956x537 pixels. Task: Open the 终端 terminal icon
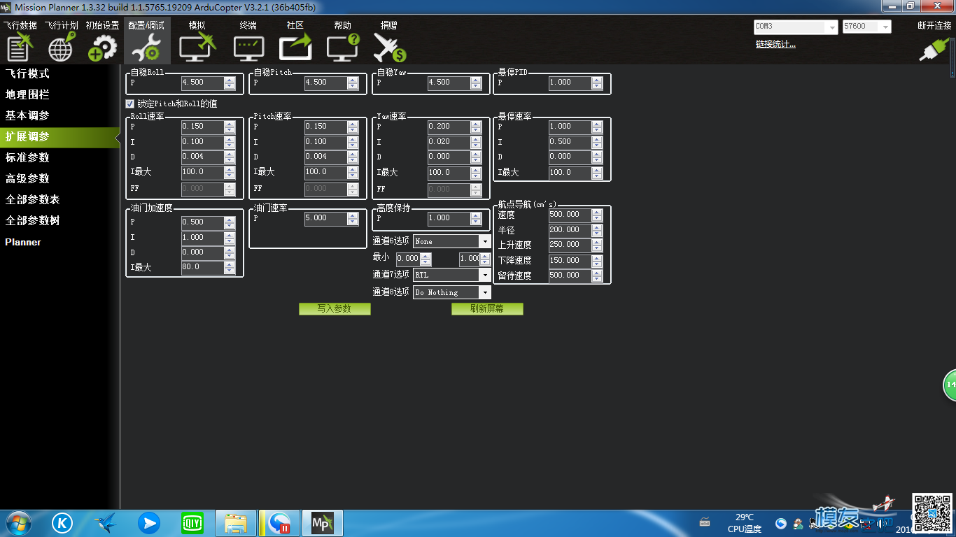[248, 47]
